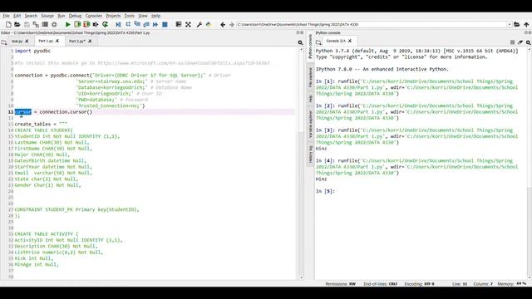Open the Edit menu

pos(17,16)
